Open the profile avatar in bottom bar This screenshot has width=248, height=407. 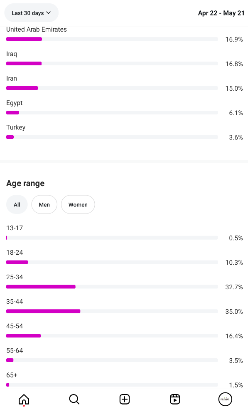225,399
